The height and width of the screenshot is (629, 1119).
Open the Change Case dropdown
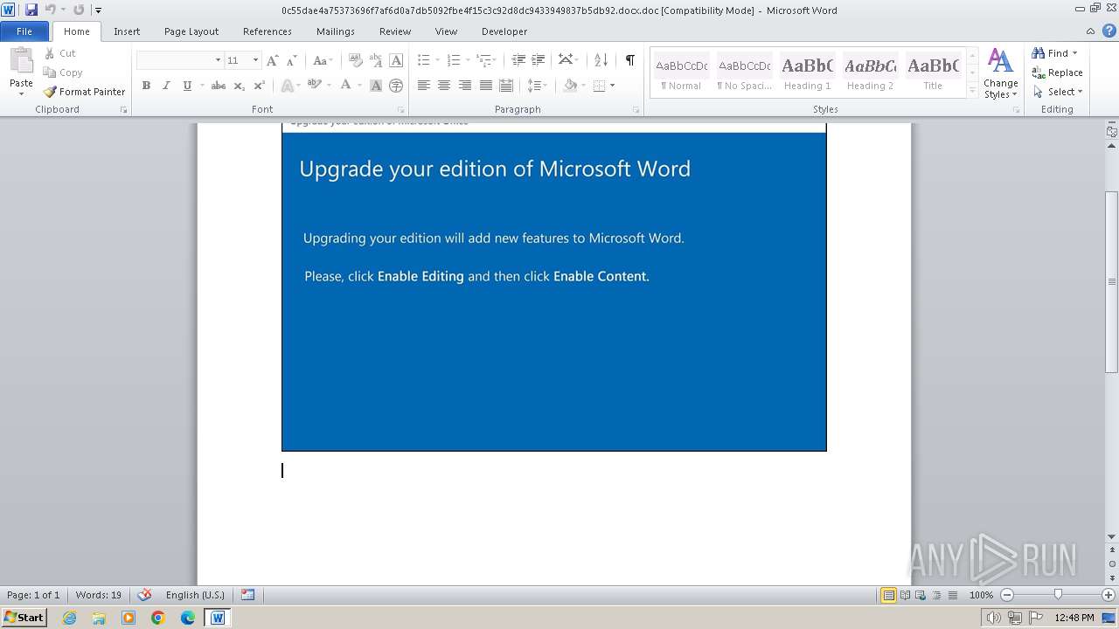point(323,60)
